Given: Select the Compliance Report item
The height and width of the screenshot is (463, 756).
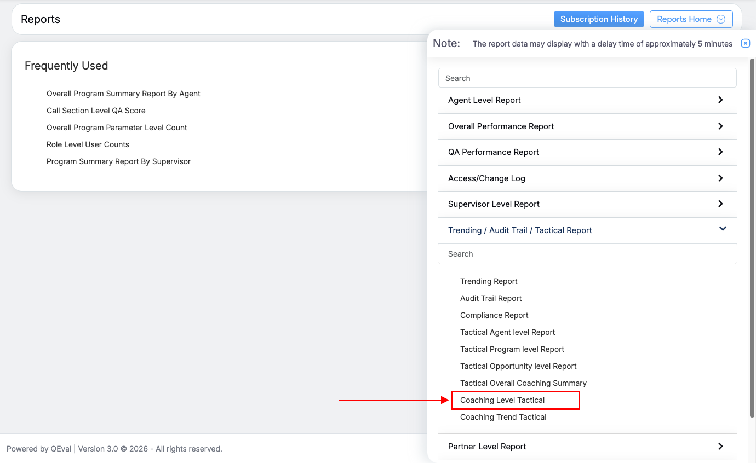Looking at the screenshot, I should coord(494,315).
